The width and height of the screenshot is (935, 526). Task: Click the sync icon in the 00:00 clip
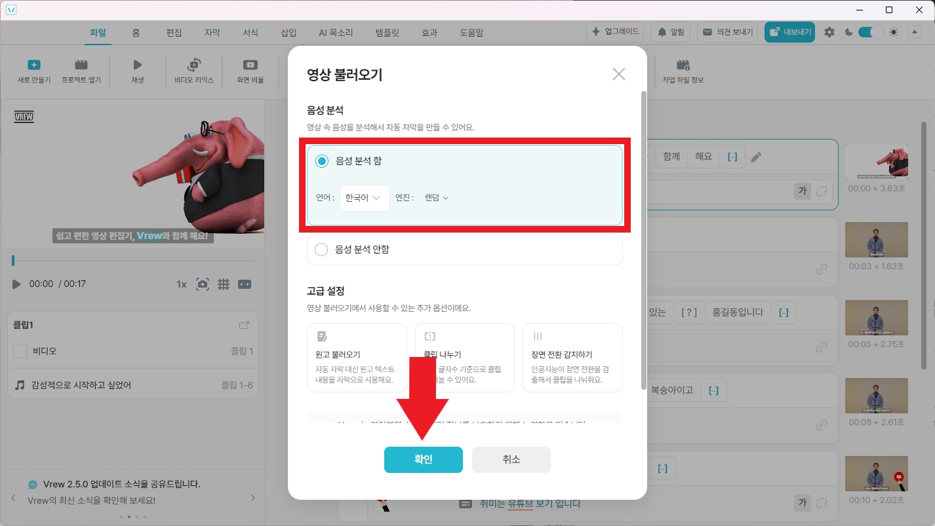pos(822,191)
